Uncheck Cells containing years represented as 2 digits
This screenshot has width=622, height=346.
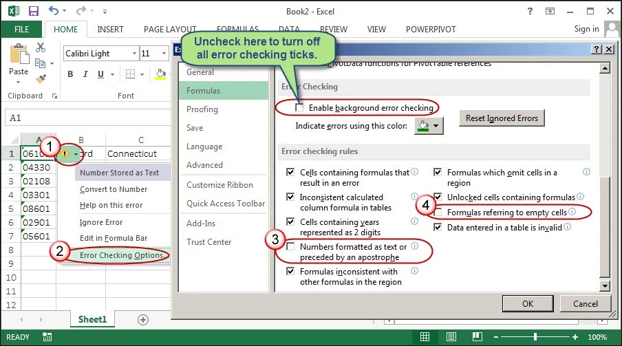click(x=290, y=221)
